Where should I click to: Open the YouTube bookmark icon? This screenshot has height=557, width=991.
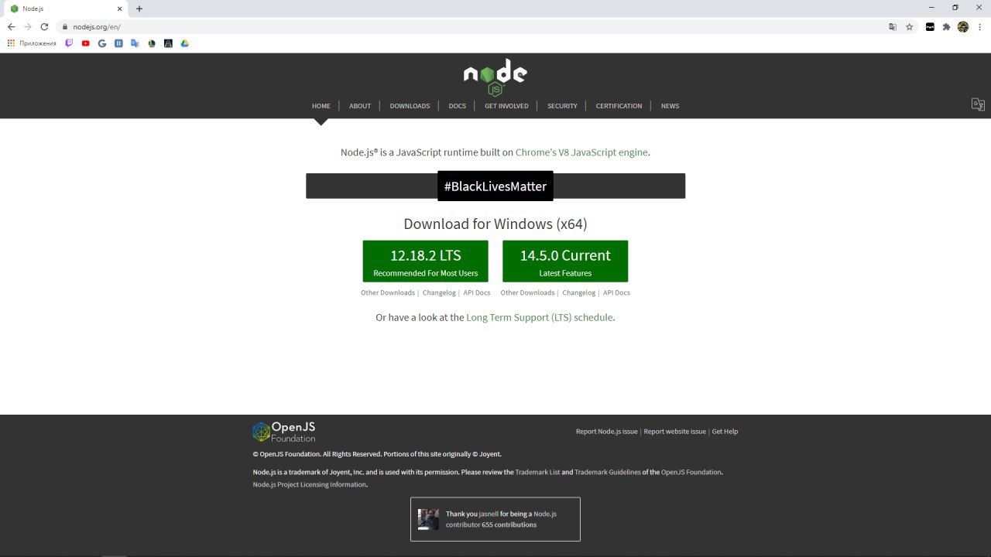point(85,43)
